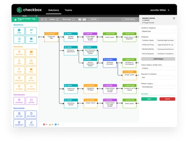Viewport: 189px width, 141px height.
Task: Select the Doc Review document block
Action: point(31,114)
